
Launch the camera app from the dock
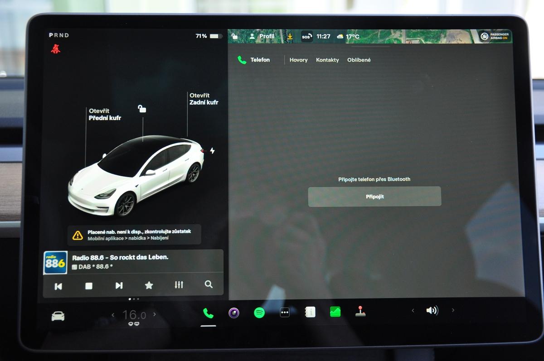click(234, 313)
